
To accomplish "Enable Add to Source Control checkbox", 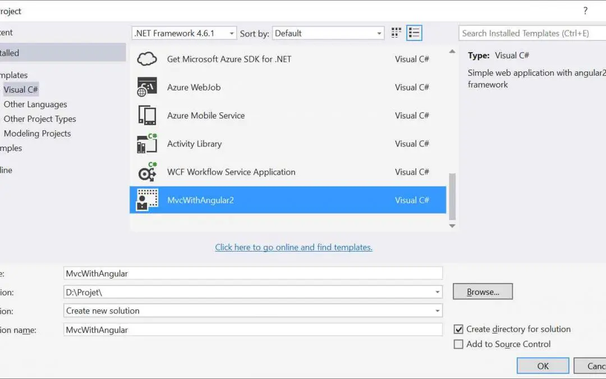I will click(x=458, y=344).
